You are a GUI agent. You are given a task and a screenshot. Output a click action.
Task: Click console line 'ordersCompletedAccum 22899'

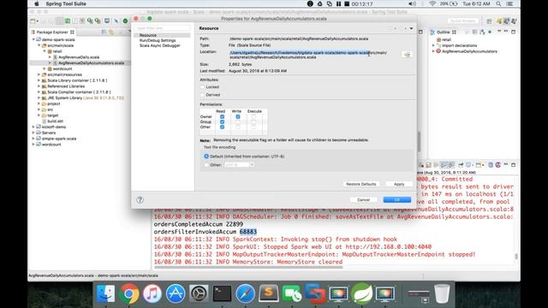198,224
